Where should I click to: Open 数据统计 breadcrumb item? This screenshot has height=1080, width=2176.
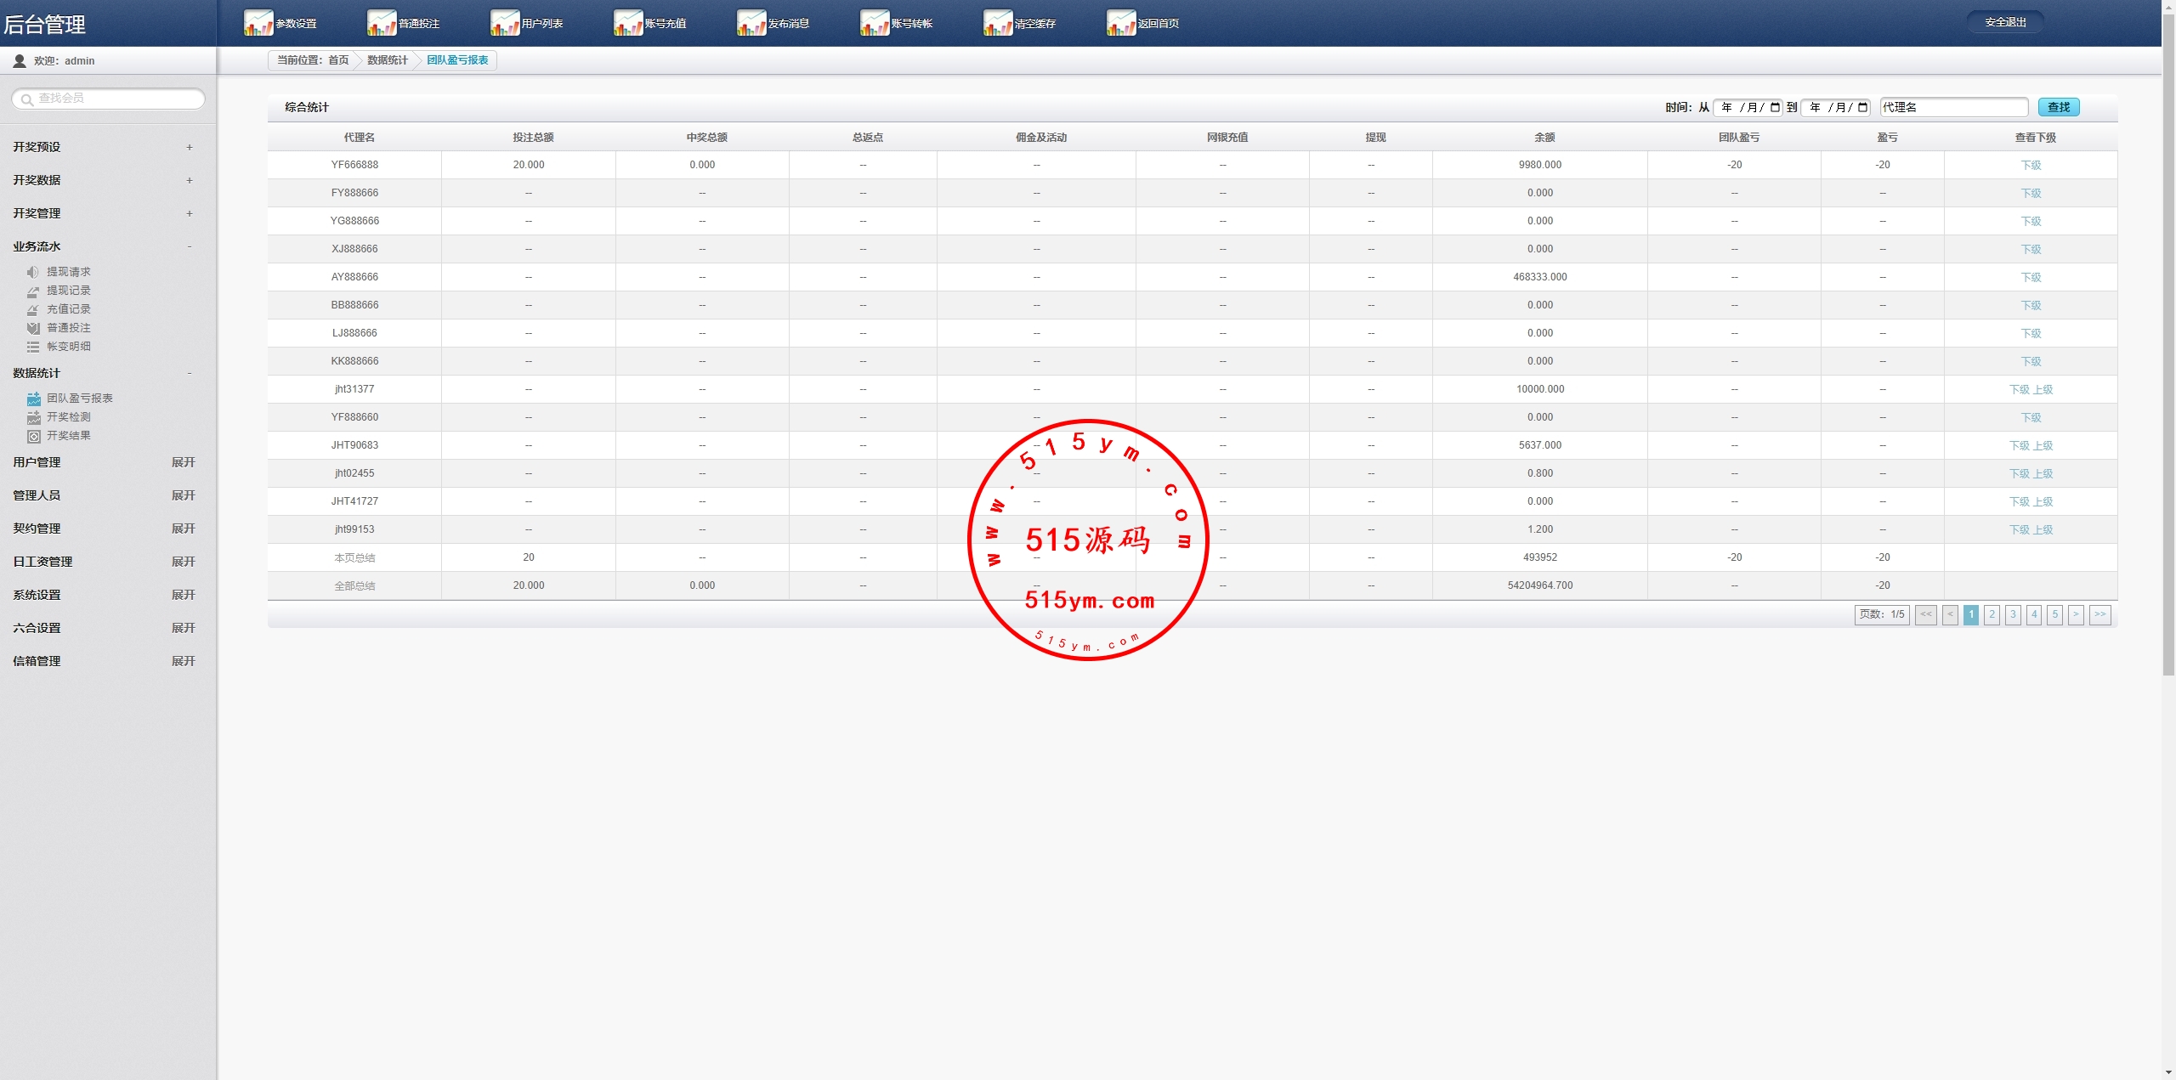pyautogui.click(x=387, y=60)
